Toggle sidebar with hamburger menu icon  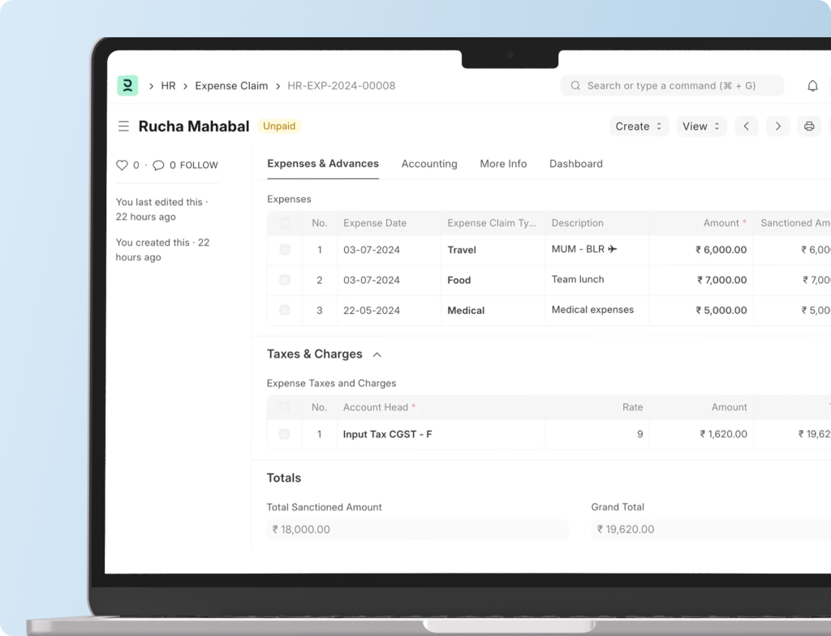(x=123, y=126)
